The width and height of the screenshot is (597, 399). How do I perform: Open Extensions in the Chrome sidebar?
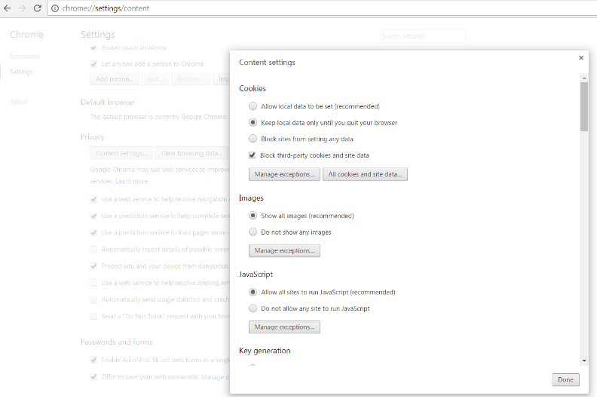(25, 57)
